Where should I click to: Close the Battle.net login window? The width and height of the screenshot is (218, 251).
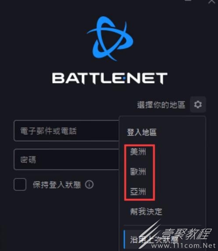tap(211, 2)
